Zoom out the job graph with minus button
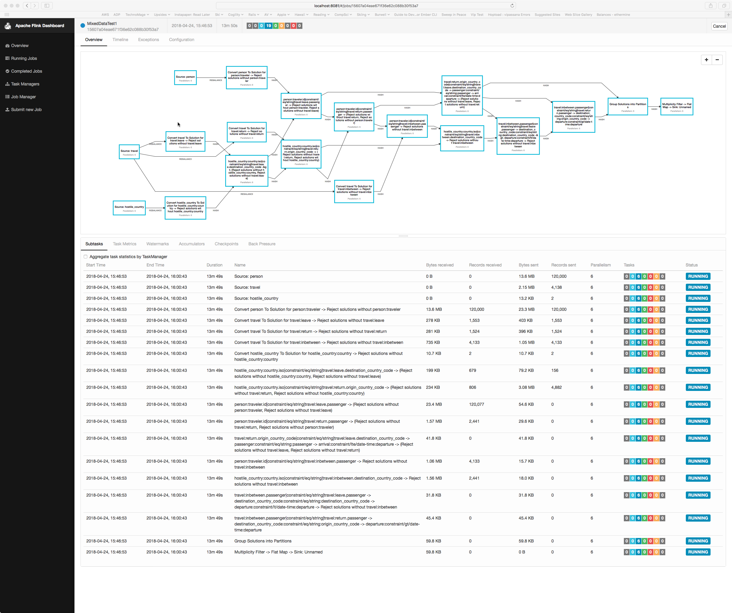 coord(717,60)
